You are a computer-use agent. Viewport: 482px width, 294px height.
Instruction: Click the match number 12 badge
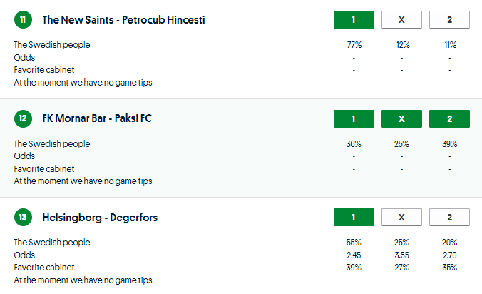coord(23,118)
